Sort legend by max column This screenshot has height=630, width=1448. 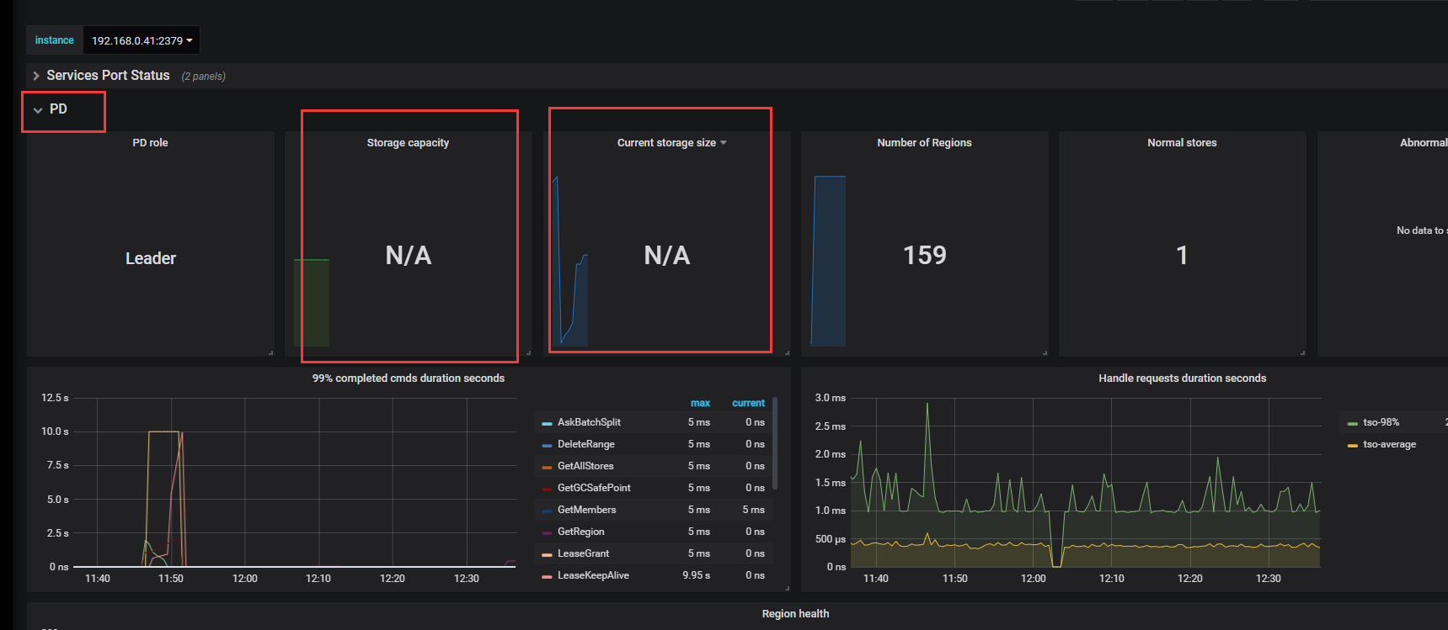tap(700, 403)
